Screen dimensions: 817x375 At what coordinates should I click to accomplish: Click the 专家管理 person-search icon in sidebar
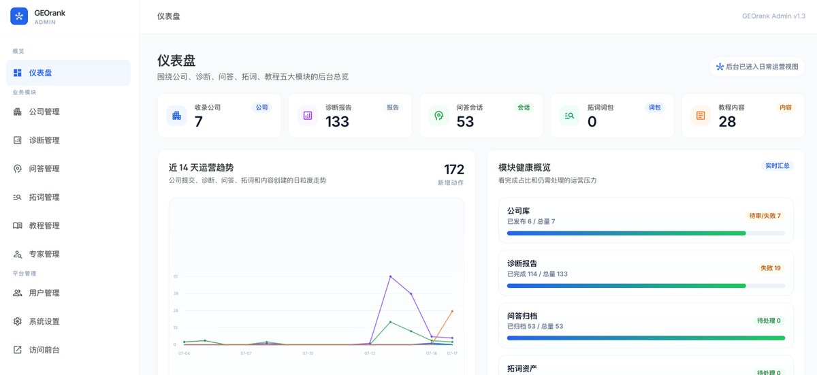pyautogui.click(x=17, y=254)
